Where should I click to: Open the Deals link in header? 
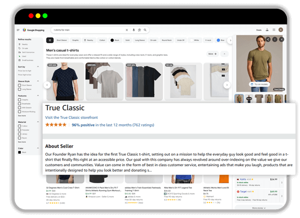(x=259, y=30)
